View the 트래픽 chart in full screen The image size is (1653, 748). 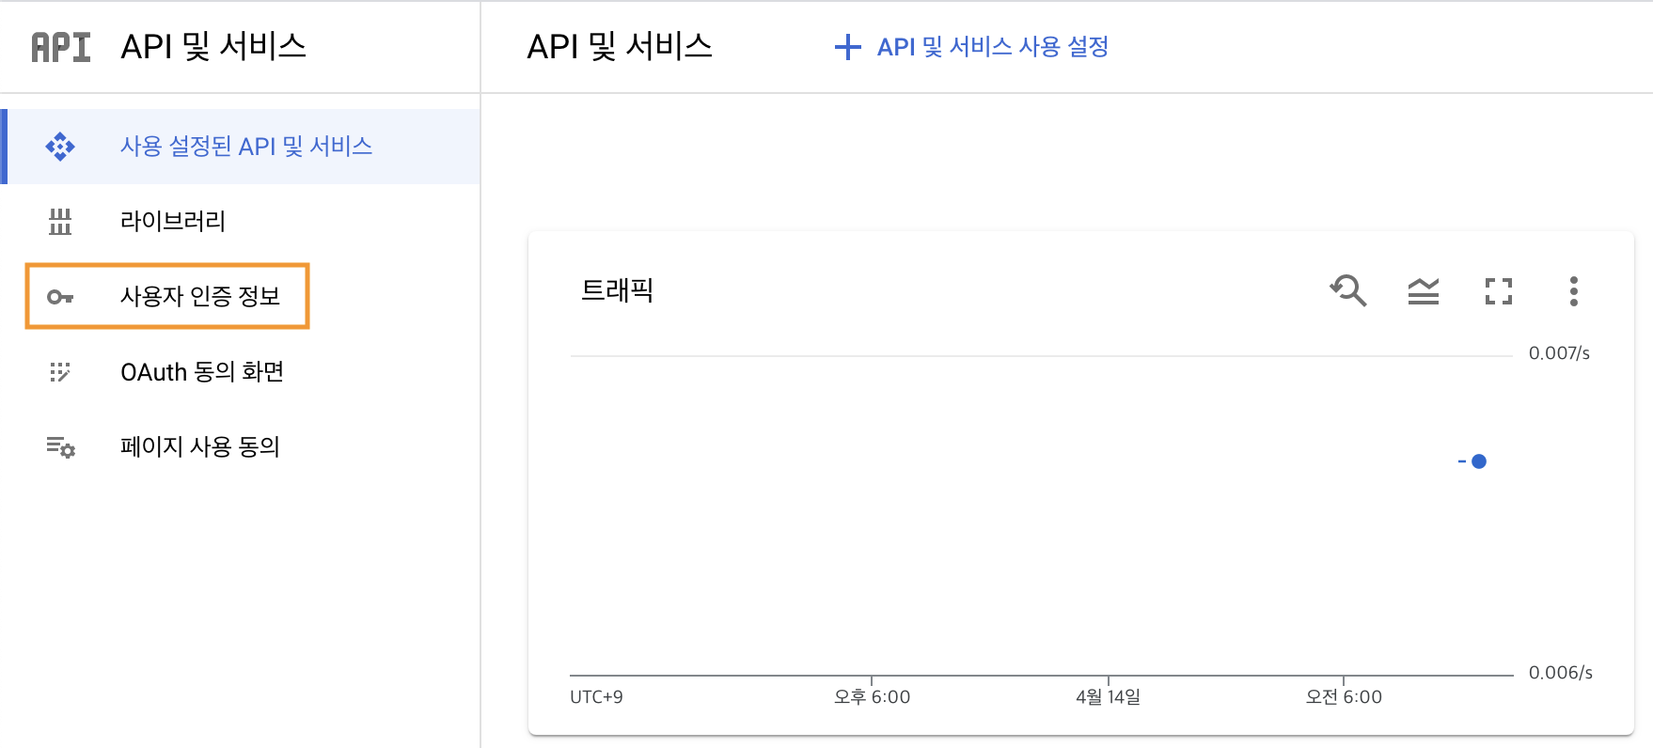tap(1498, 291)
